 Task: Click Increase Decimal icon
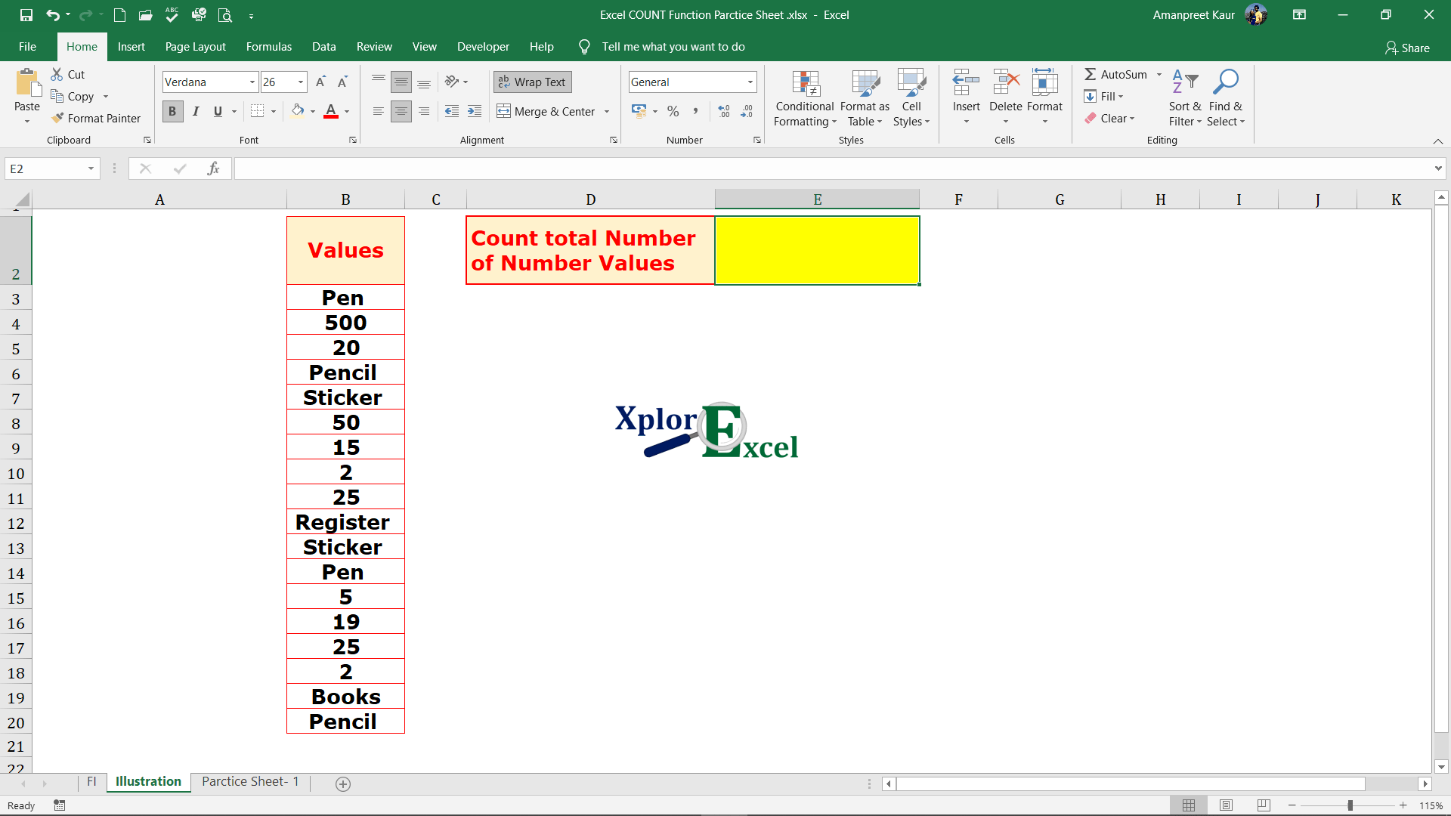(x=724, y=111)
